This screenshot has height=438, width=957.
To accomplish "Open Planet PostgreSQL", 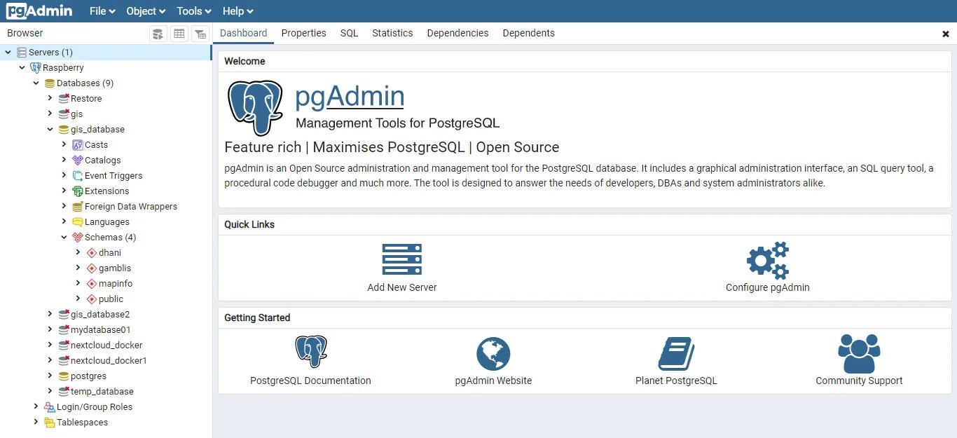I will click(x=675, y=351).
